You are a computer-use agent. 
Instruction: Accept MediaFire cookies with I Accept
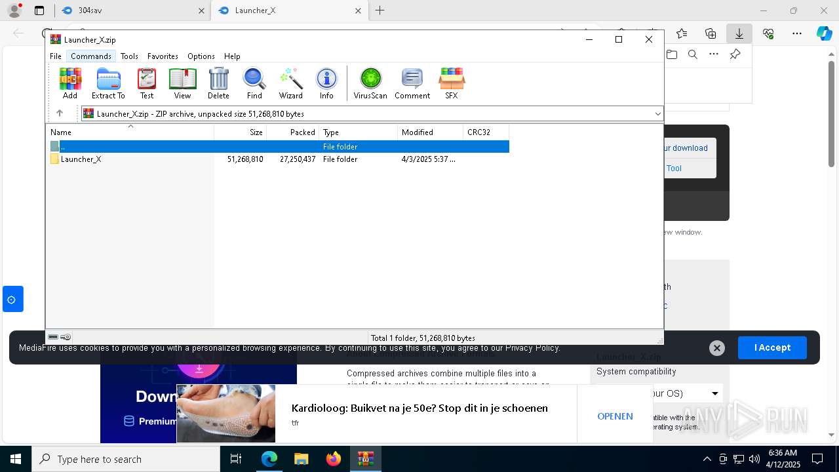(772, 347)
